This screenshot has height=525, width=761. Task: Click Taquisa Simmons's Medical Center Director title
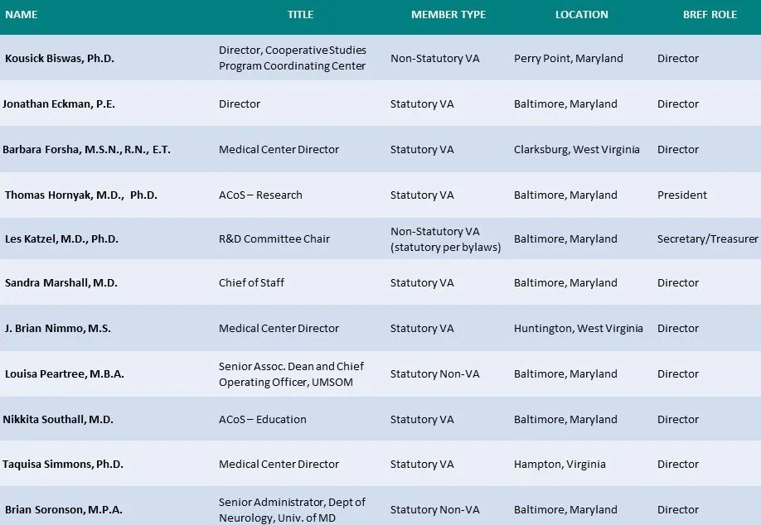point(279,464)
